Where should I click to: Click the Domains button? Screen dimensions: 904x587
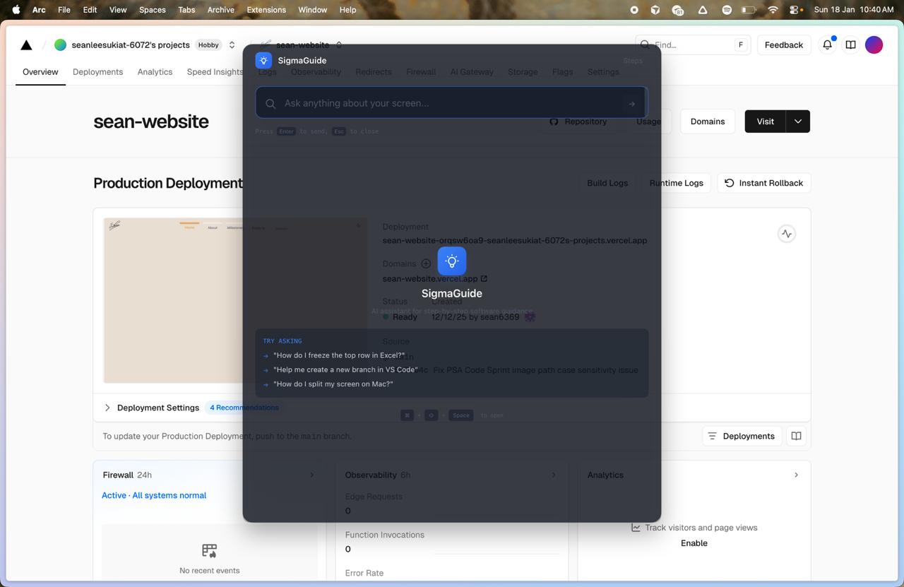708,121
